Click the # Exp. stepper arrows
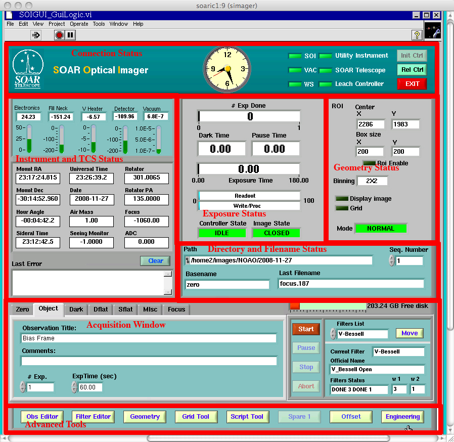The width and height of the screenshot is (454, 442). click(23, 387)
